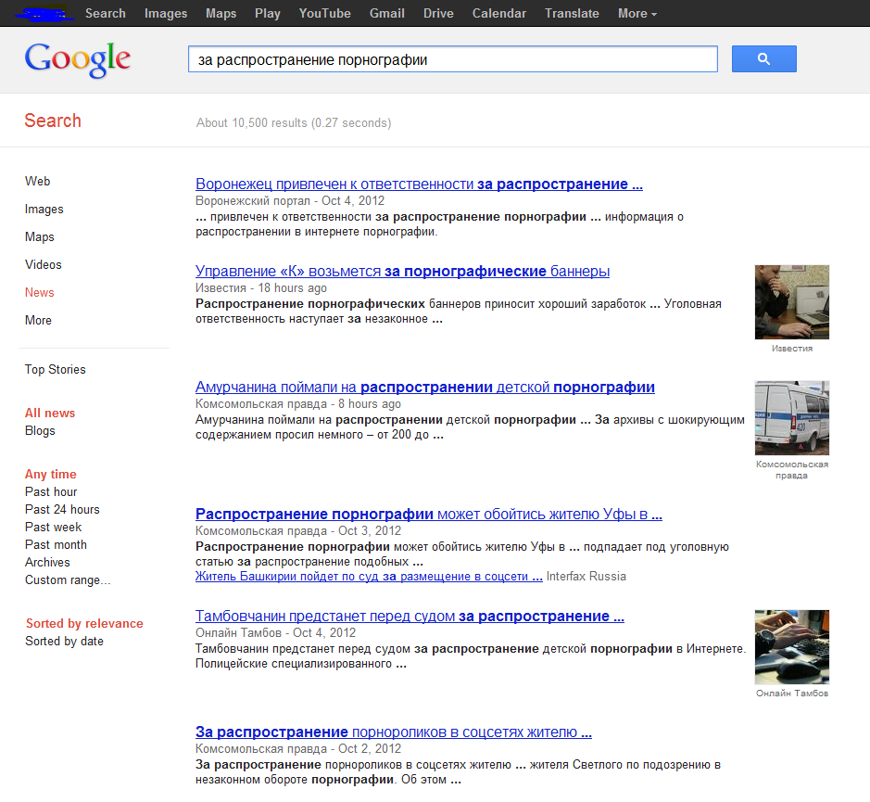Filter results to Past 24 hours

tap(62, 509)
